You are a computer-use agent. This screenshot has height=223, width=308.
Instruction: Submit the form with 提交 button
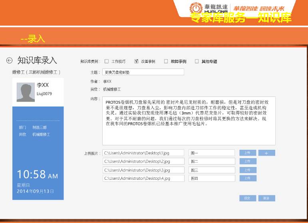coord(247,198)
